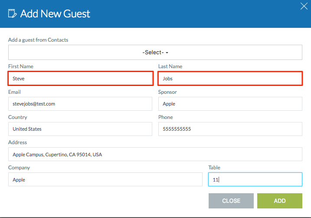Viewport: 311px width, 218px height.
Task: Click the Add a guest from Contacts label
Action: click(38, 40)
